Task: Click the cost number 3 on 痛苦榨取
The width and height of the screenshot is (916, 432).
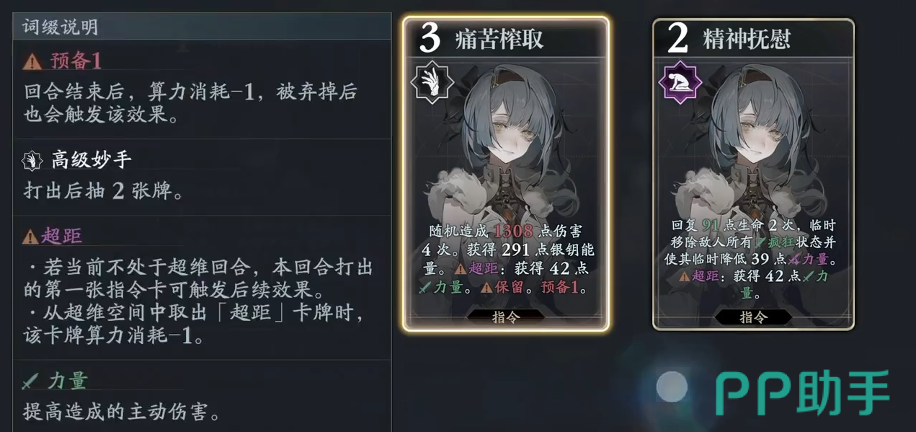Action: pos(430,38)
